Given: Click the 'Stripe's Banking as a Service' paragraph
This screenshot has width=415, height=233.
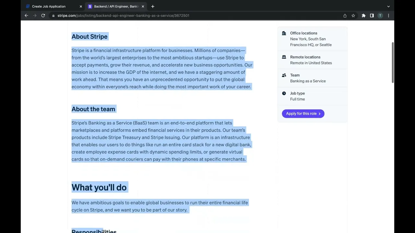Looking at the screenshot, I should coord(161,141).
